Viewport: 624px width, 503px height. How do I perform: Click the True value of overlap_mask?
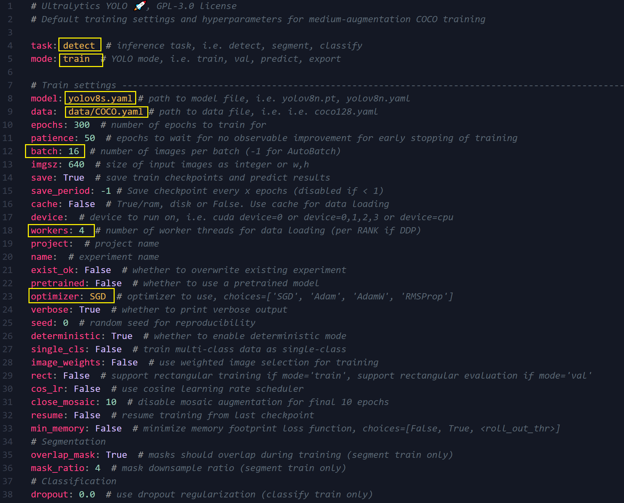tap(116, 455)
